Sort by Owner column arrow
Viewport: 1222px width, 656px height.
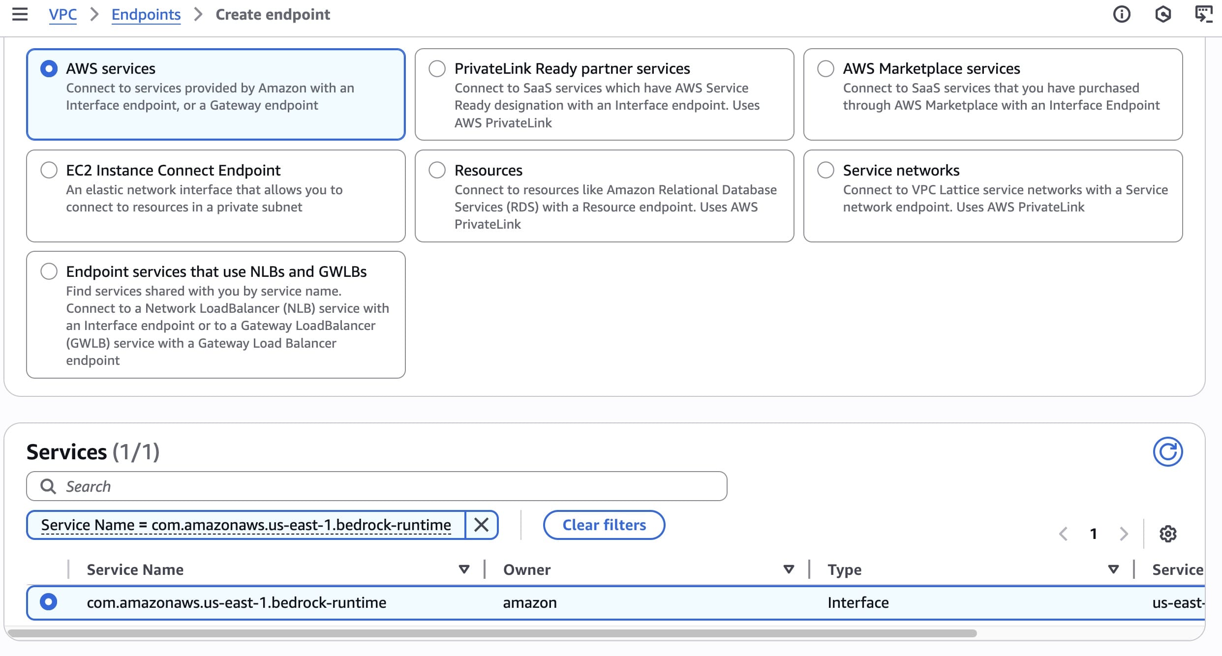[x=789, y=569]
